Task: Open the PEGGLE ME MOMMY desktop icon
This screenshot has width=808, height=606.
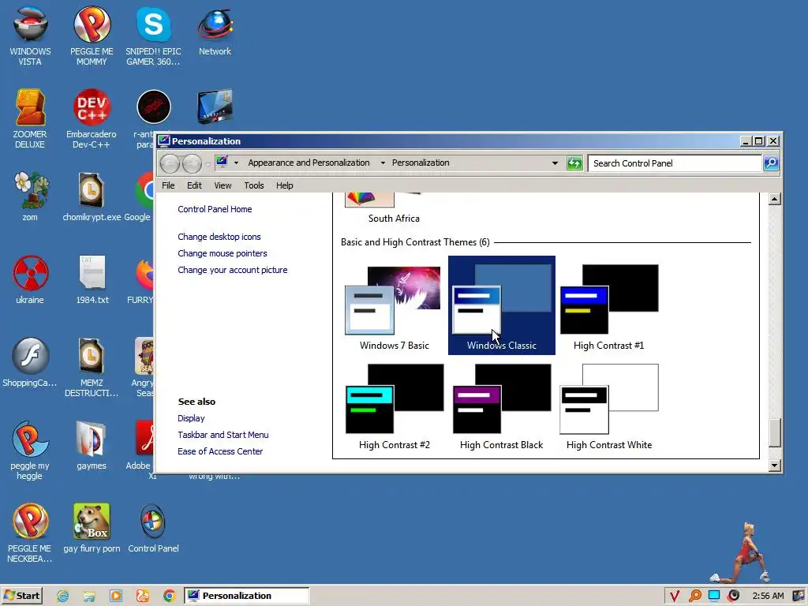Action: (92, 36)
